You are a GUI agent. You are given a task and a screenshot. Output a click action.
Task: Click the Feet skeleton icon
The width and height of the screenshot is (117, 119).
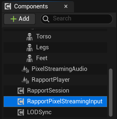point(29,58)
